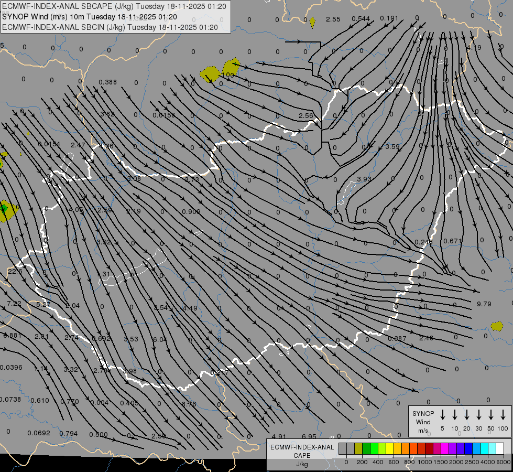The image size is (513, 472).
Task: Click the ECMWF-INDEX-ANAL CAPE legend label
Action: 302,451
